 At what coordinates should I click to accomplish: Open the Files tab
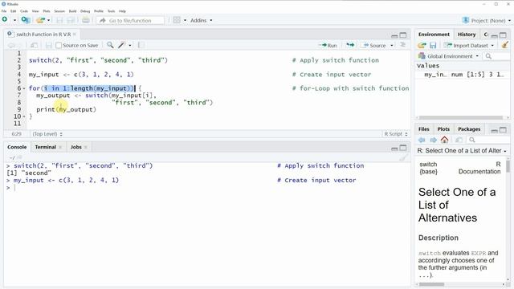[423, 129]
